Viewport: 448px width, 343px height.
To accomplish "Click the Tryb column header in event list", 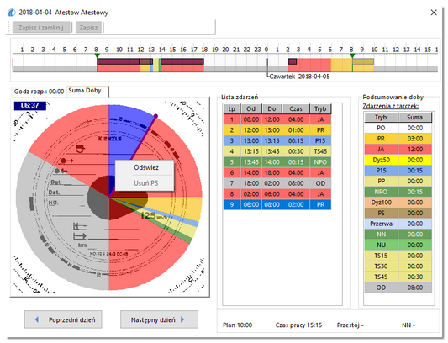I will click(x=320, y=109).
